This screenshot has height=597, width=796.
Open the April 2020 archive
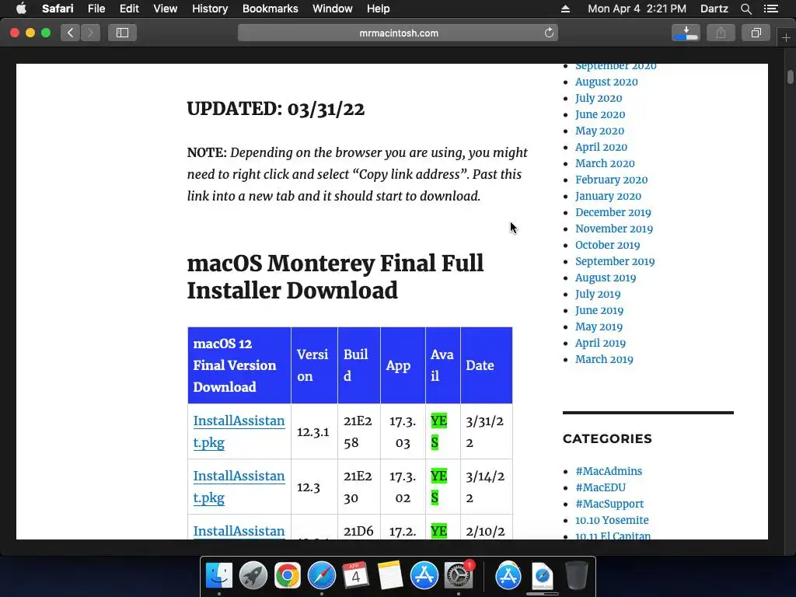(601, 147)
